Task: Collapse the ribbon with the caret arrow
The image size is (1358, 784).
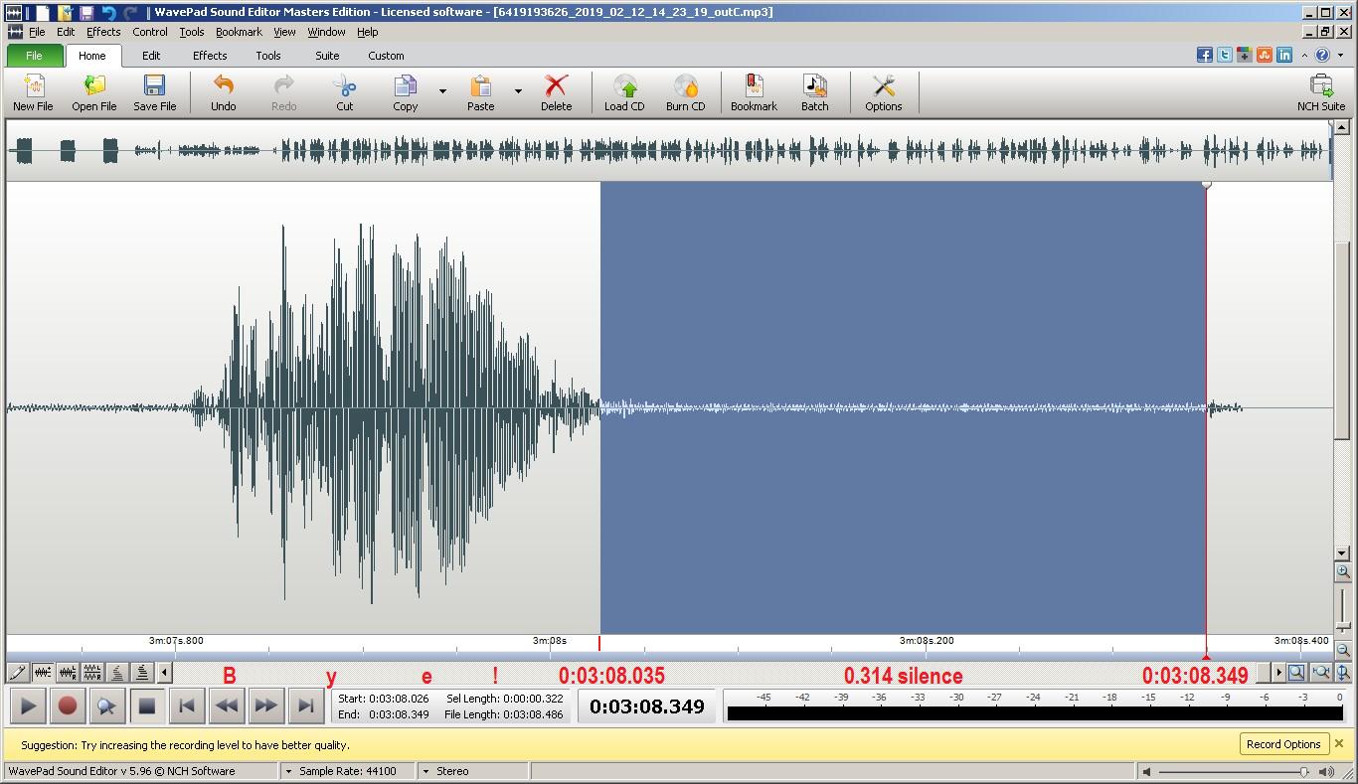Action: (x=1305, y=56)
